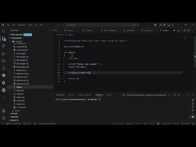Show the Ports panel tab
This screenshot has width=196, height=147.
[109, 95]
